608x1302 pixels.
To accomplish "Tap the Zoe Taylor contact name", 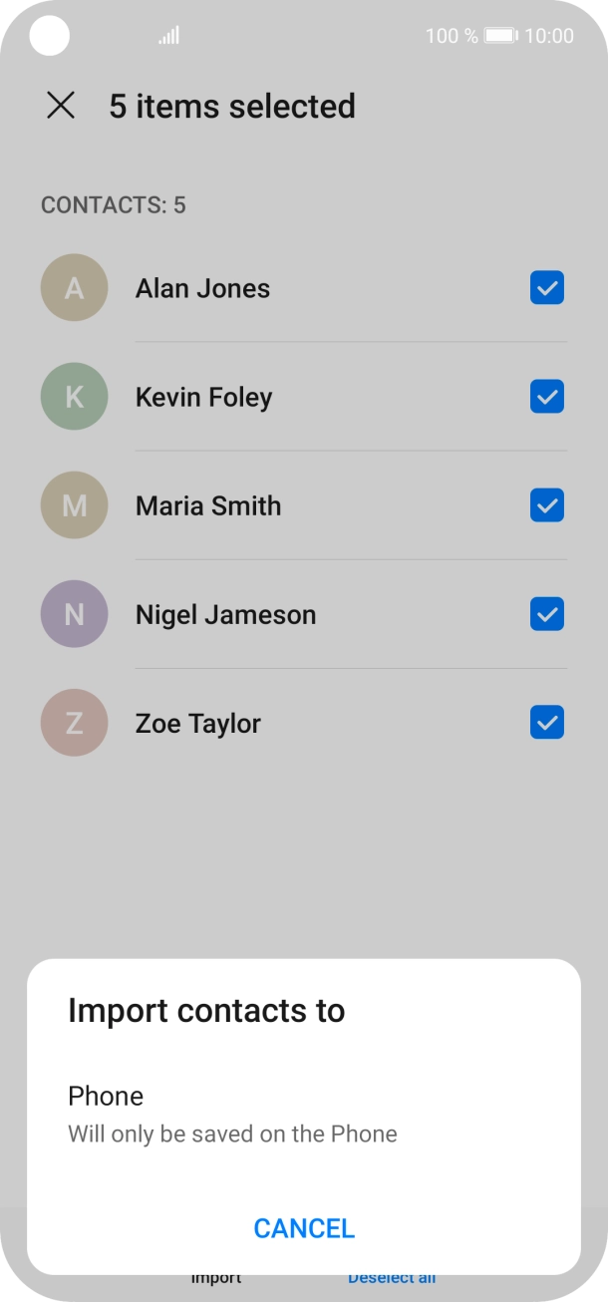I will tap(197, 724).
